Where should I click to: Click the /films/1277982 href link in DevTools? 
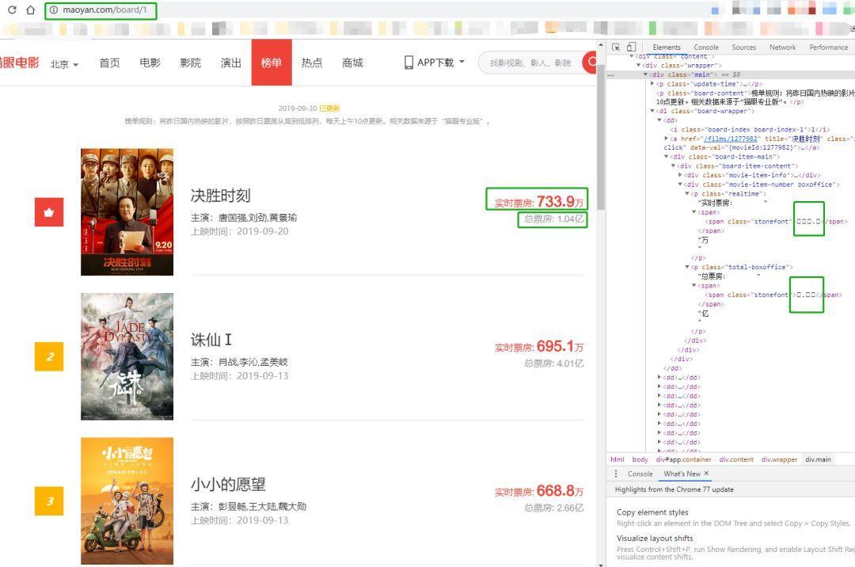pos(731,139)
